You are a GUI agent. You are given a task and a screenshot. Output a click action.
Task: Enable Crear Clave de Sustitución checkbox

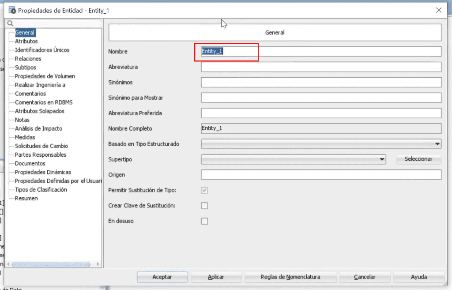(x=204, y=206)
